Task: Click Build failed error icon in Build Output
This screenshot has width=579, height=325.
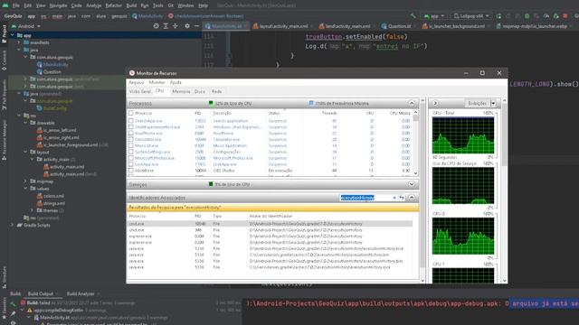Action: pos(23,303)
